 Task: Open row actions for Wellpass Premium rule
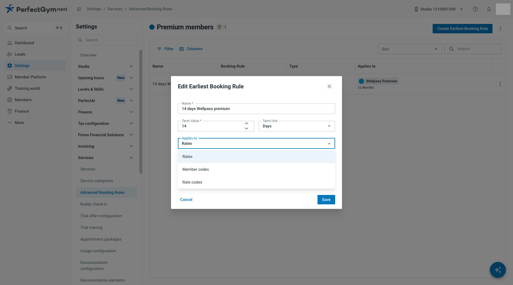(x=500, y=84)
